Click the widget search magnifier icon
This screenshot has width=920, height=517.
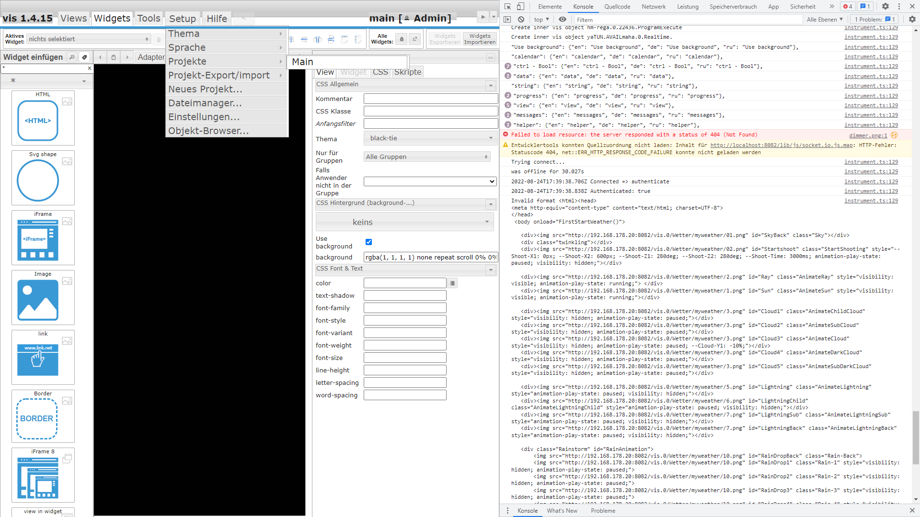coord(72,57)
